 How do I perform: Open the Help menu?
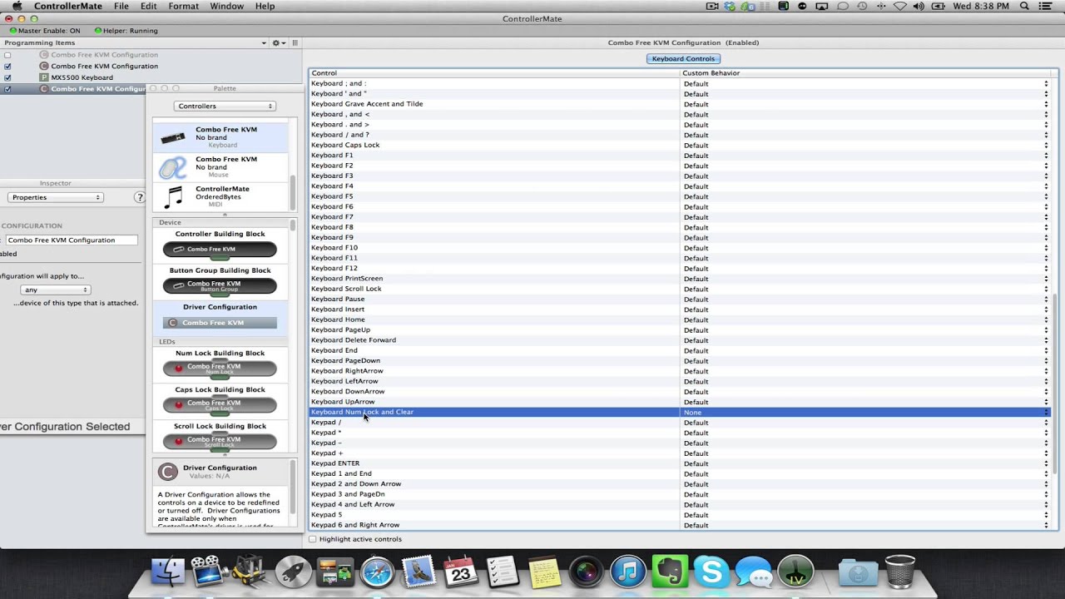coord(265,6)
